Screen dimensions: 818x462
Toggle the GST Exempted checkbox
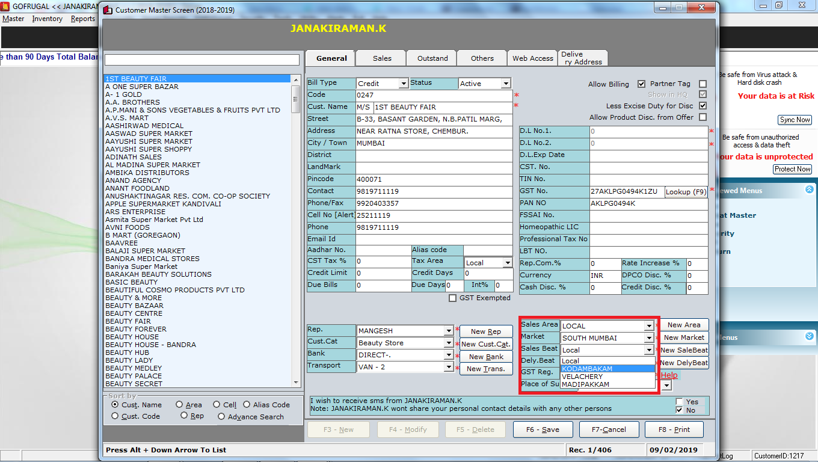coord(453,298)
